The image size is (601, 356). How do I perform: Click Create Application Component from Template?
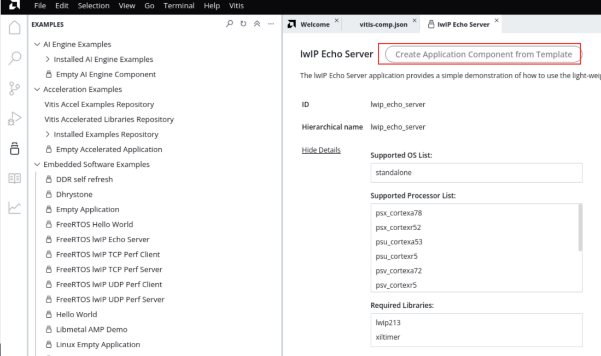click(483, 55)
